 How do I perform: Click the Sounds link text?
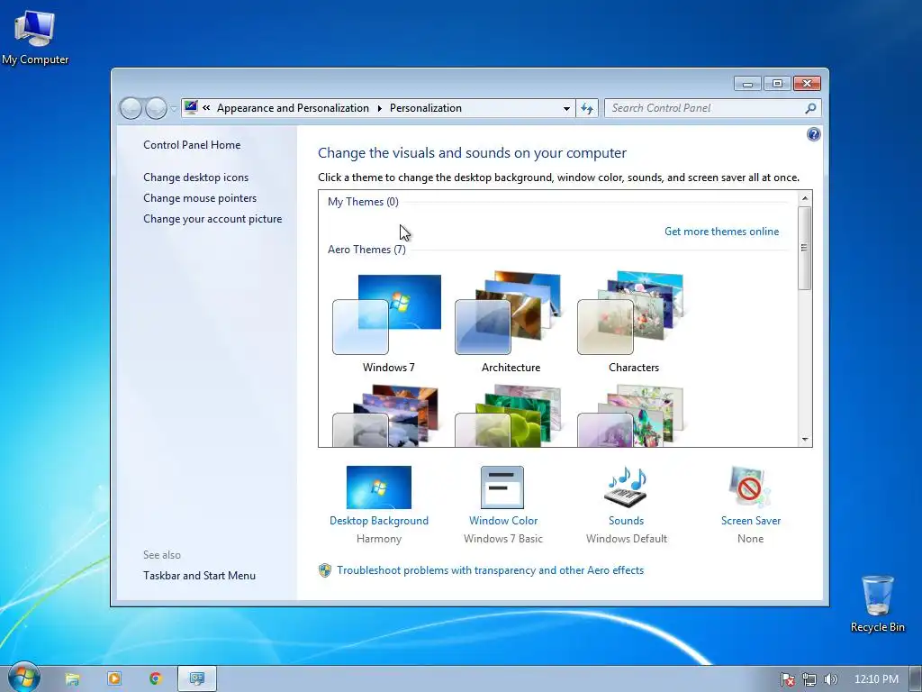627,521
